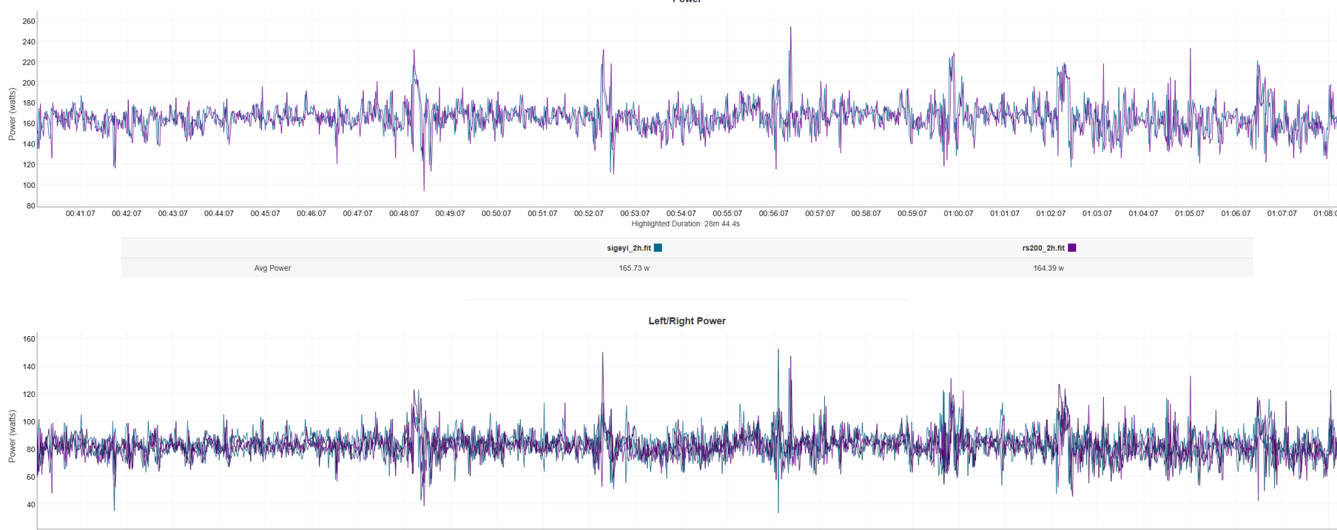Select the sigeyi_2h.fit legend label
The image size is (1337, 530).
[x=628, y=248]
